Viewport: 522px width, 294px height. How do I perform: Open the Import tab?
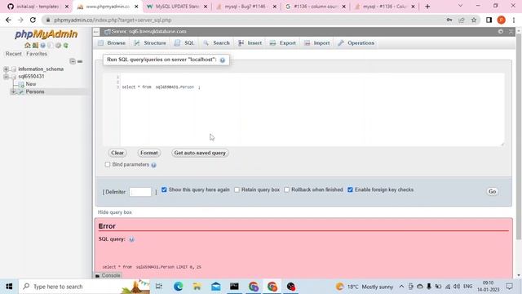tap(317, 43)
